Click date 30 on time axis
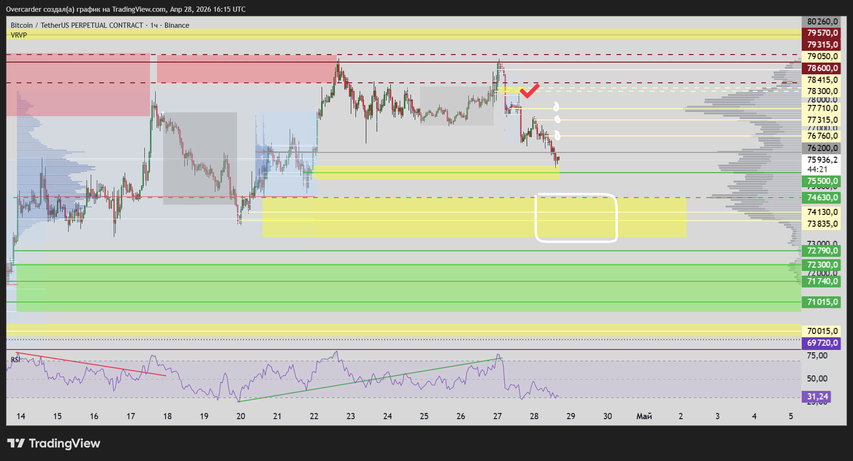The height and width of the screenshot is (461, 853). (x=608, y=416)
